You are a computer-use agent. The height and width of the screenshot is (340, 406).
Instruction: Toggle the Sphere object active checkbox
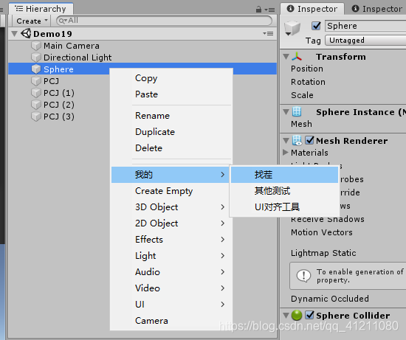click(x=316, y=26)
